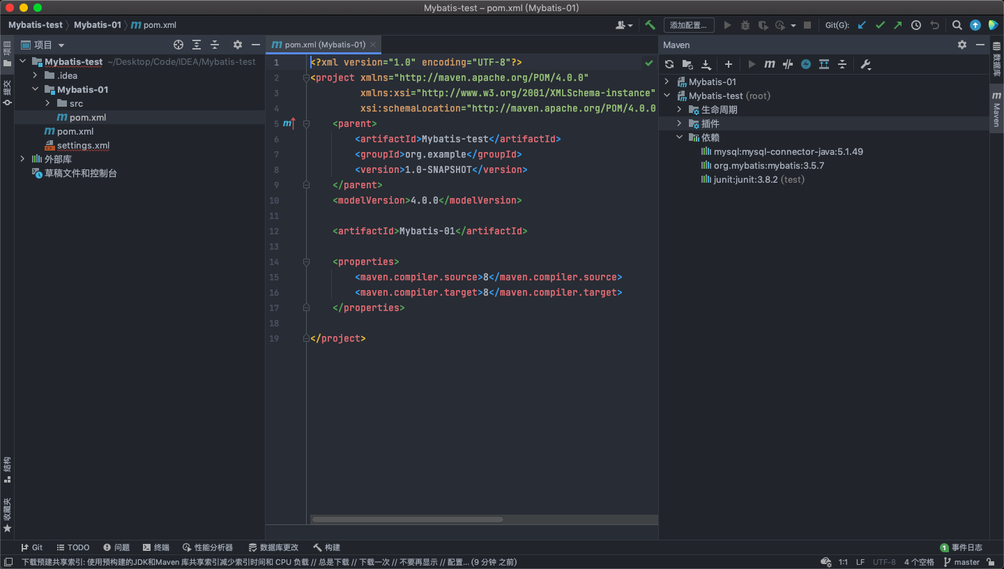The width and height of the screenshot is (1004, 569).
Task: Click Add Maven Projects plus icon
Action: coord(729,64)
